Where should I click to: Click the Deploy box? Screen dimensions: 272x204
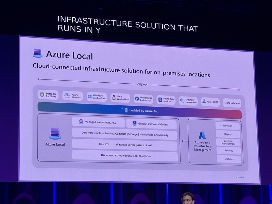(228, 134)
